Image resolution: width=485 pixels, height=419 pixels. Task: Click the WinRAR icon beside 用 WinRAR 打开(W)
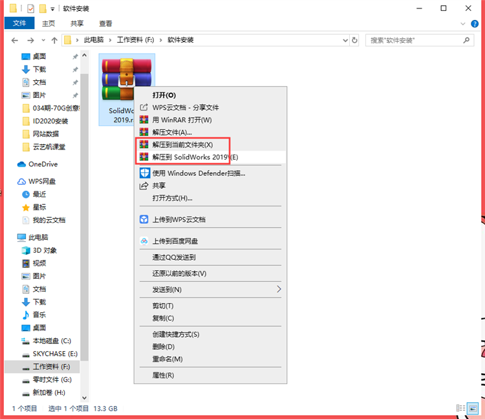pos(144,120)
